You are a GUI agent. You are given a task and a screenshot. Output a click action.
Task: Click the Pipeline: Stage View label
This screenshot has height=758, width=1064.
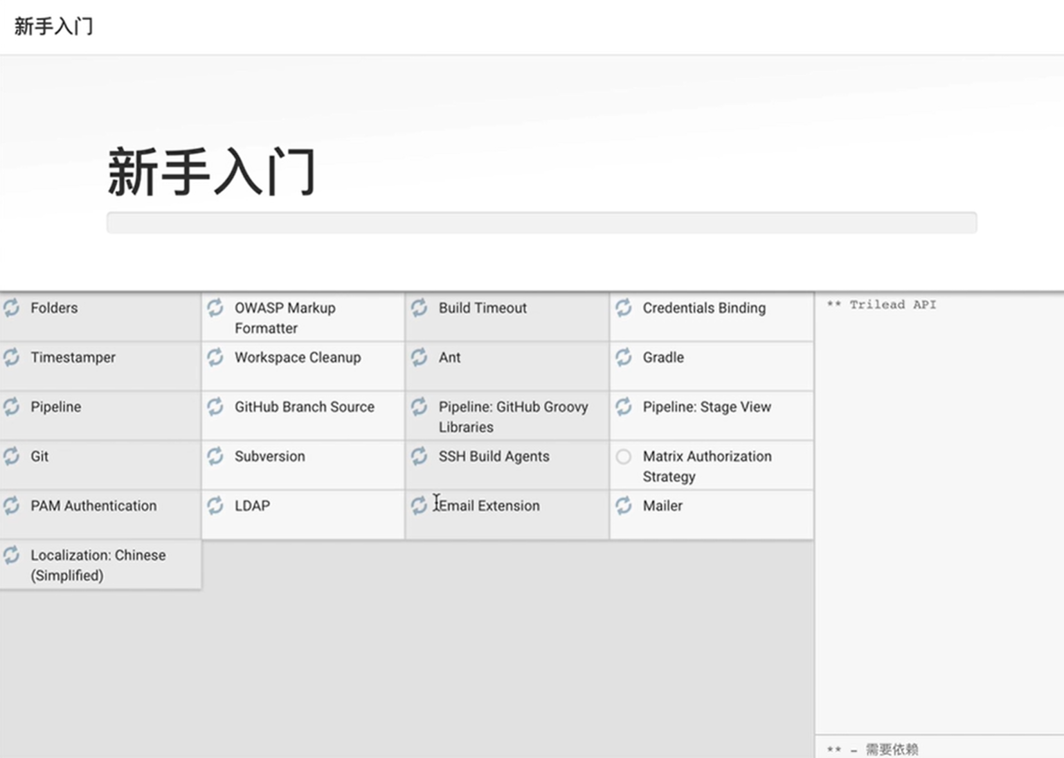tap(707, 407)
